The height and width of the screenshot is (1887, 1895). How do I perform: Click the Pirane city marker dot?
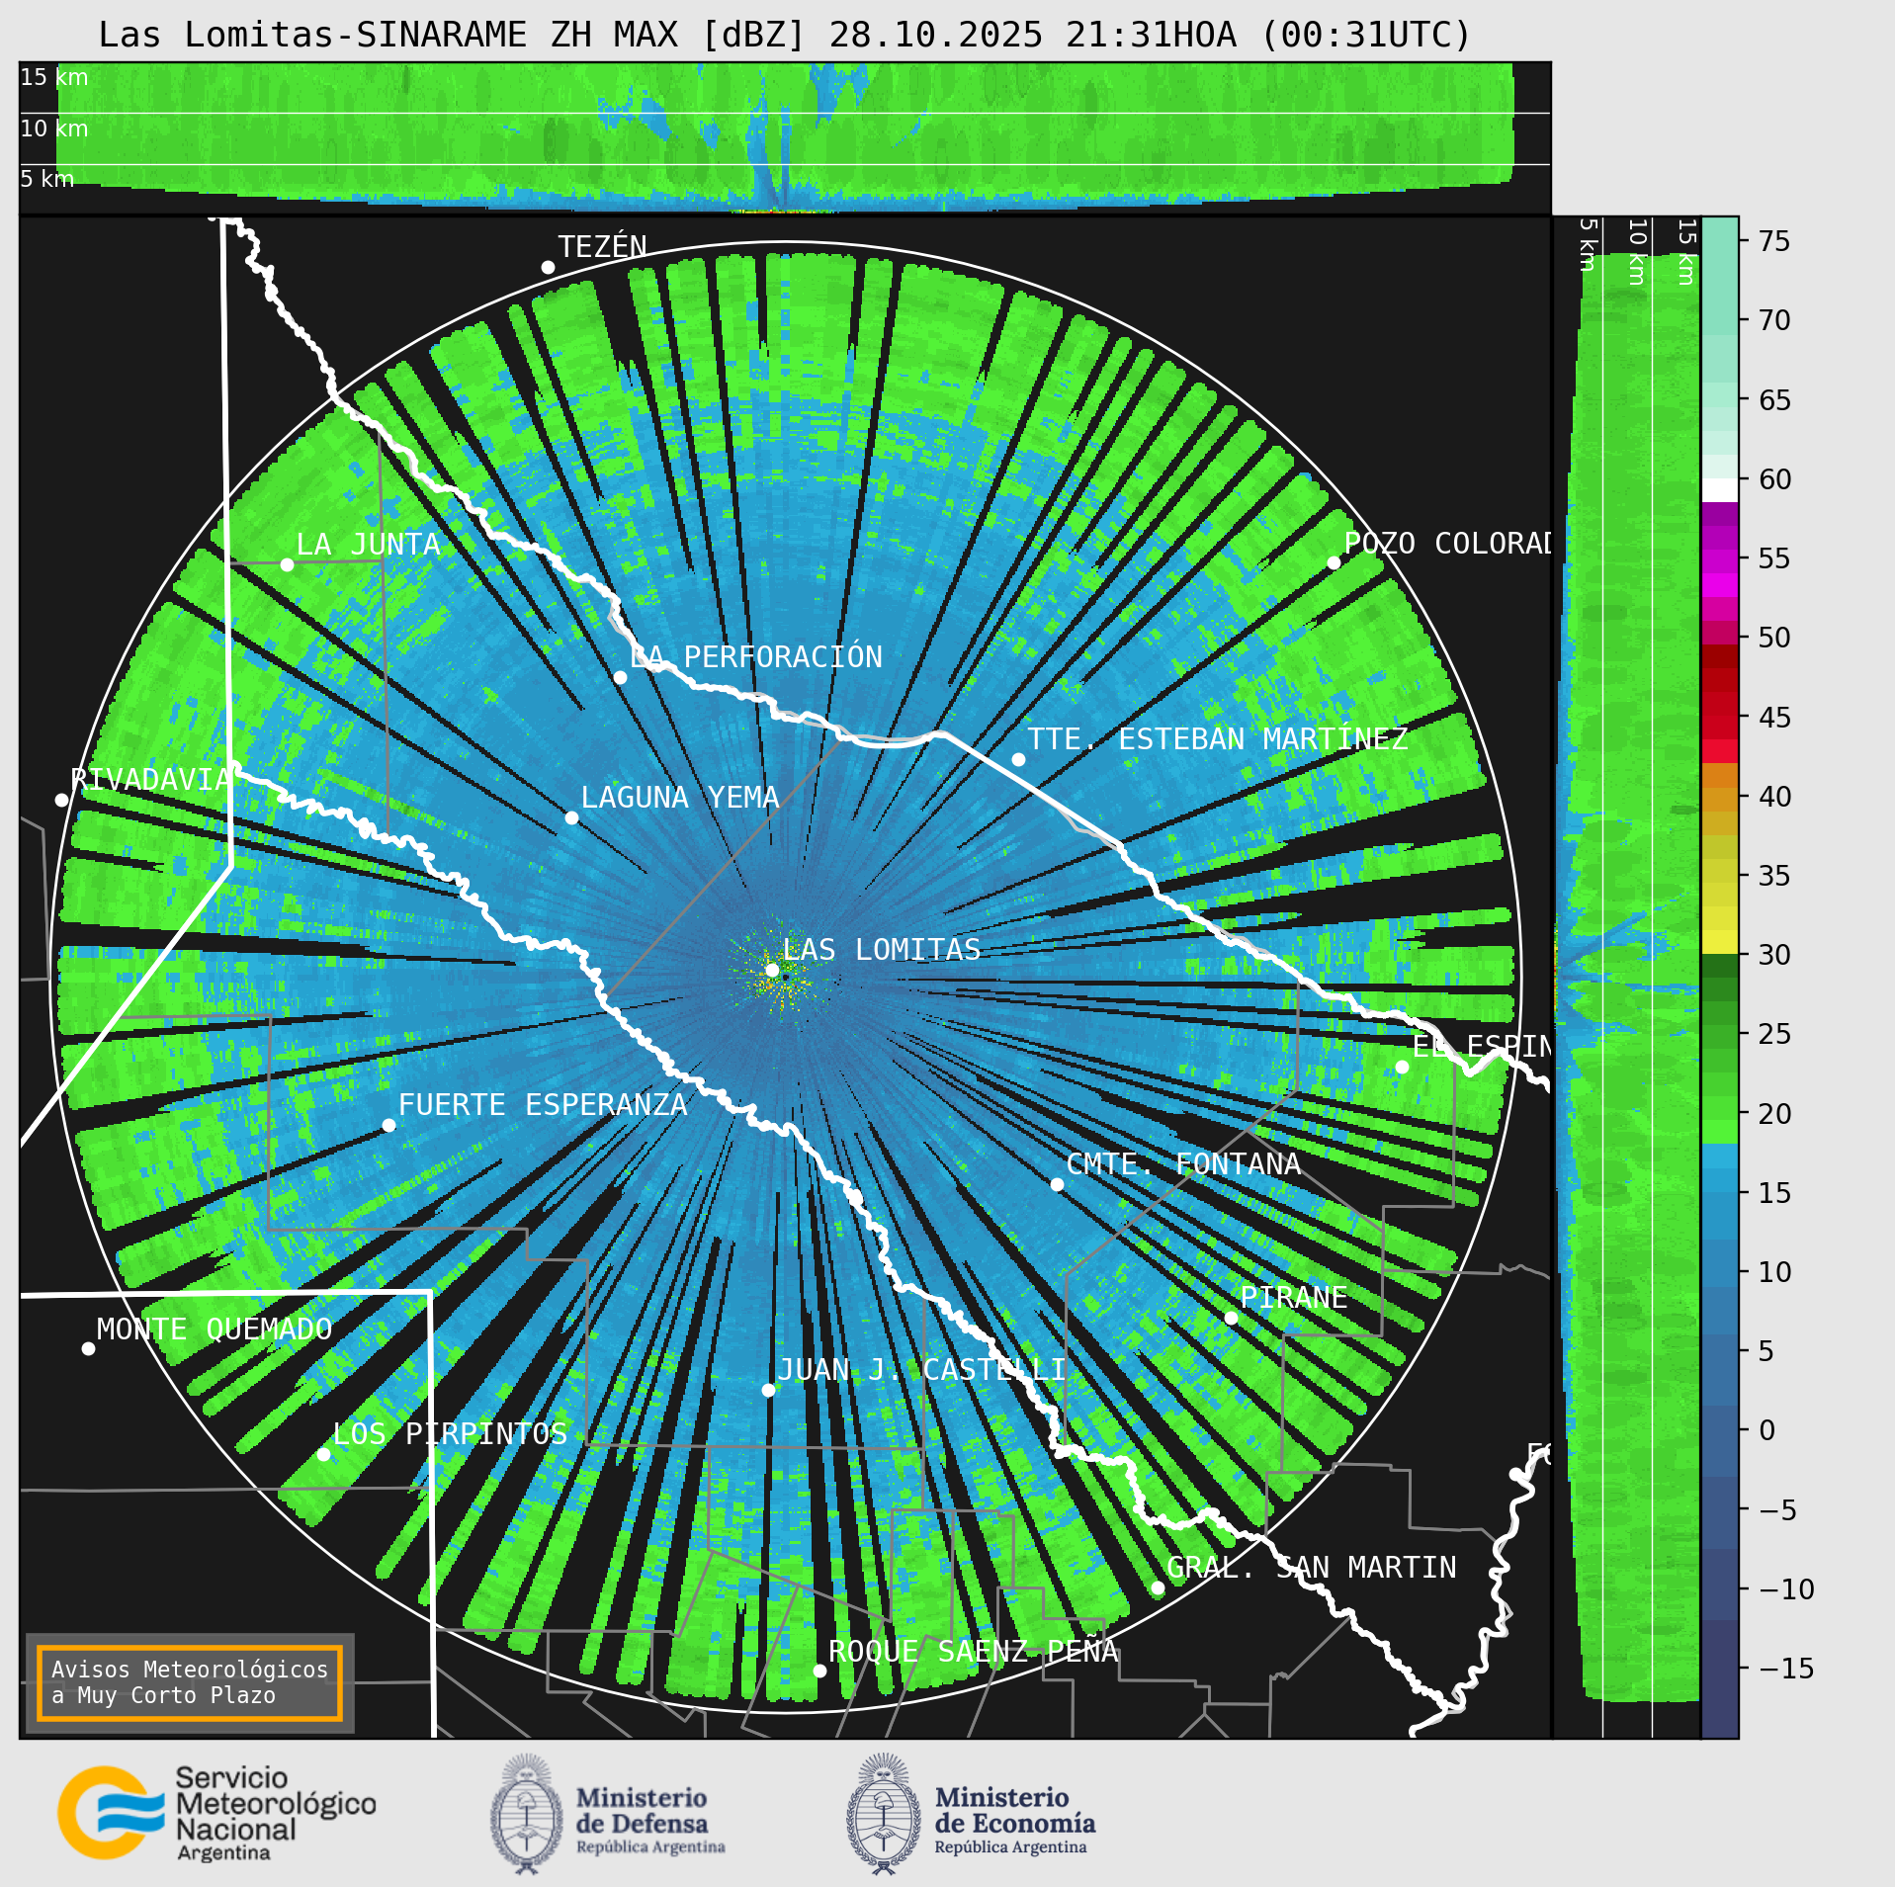click(x=1231, y=1318)
